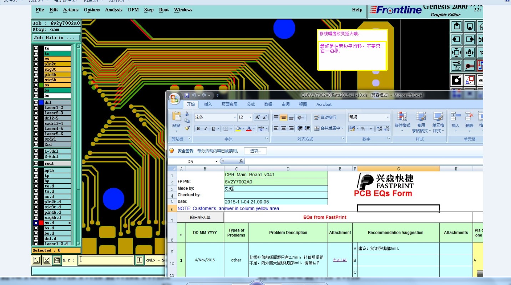The height and width of the screenshot is (285, 511).
Task: Click the X Y coordinate input field
Action: click(x=106, y=260)
